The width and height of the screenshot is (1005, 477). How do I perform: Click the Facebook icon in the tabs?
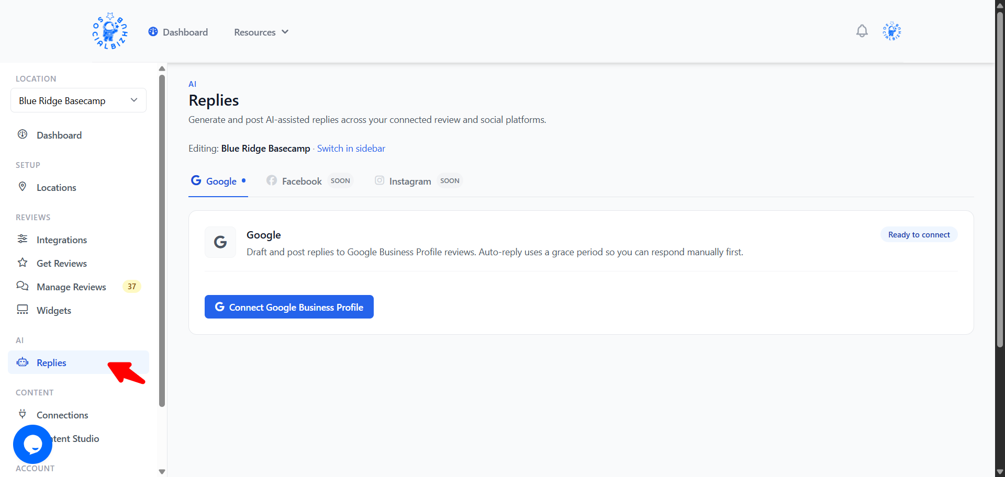click(x=272, y=180)
